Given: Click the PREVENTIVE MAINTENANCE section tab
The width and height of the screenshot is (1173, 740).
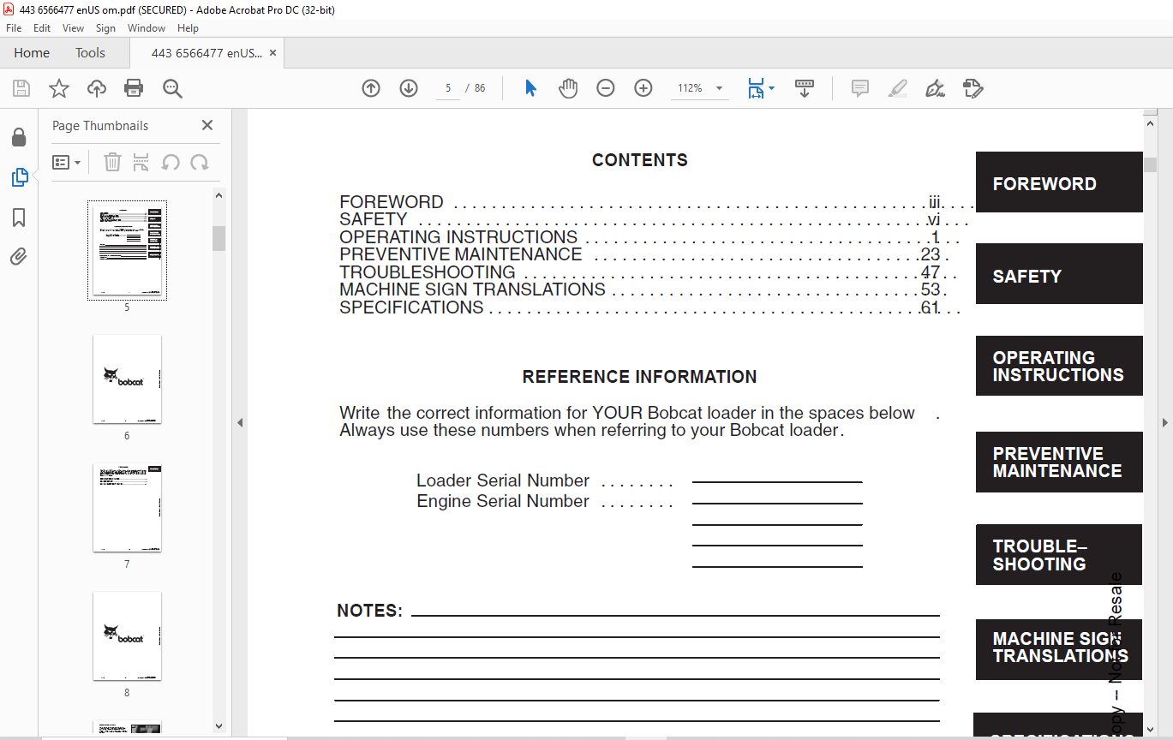Looking at the screenshot, I should coord(1059,462).
